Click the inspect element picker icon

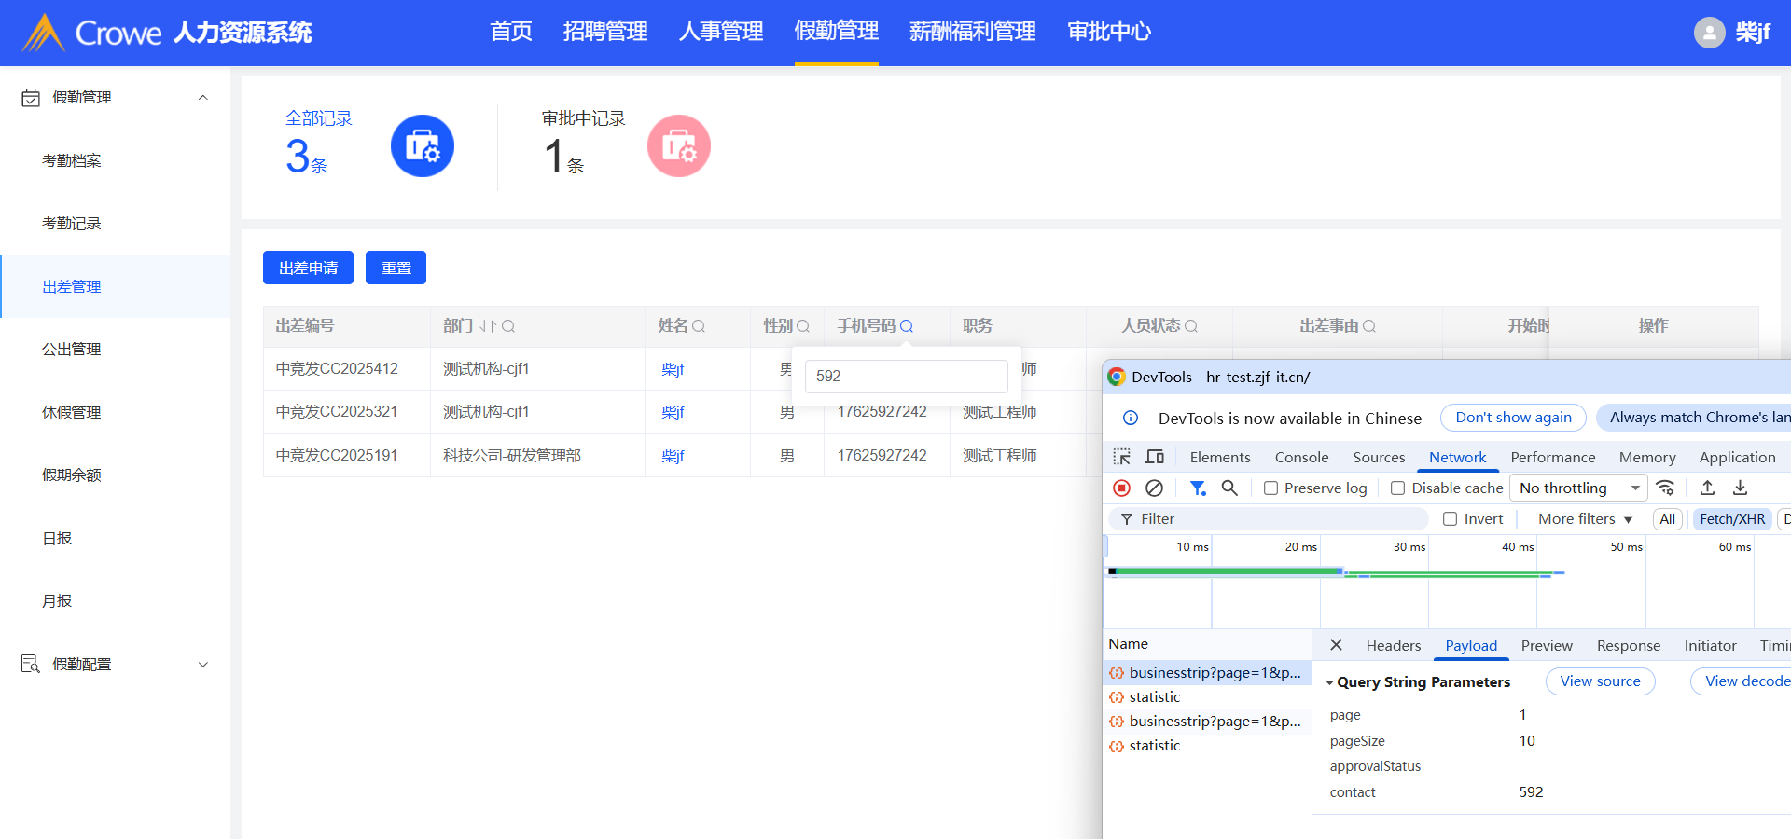point(1122,457)
